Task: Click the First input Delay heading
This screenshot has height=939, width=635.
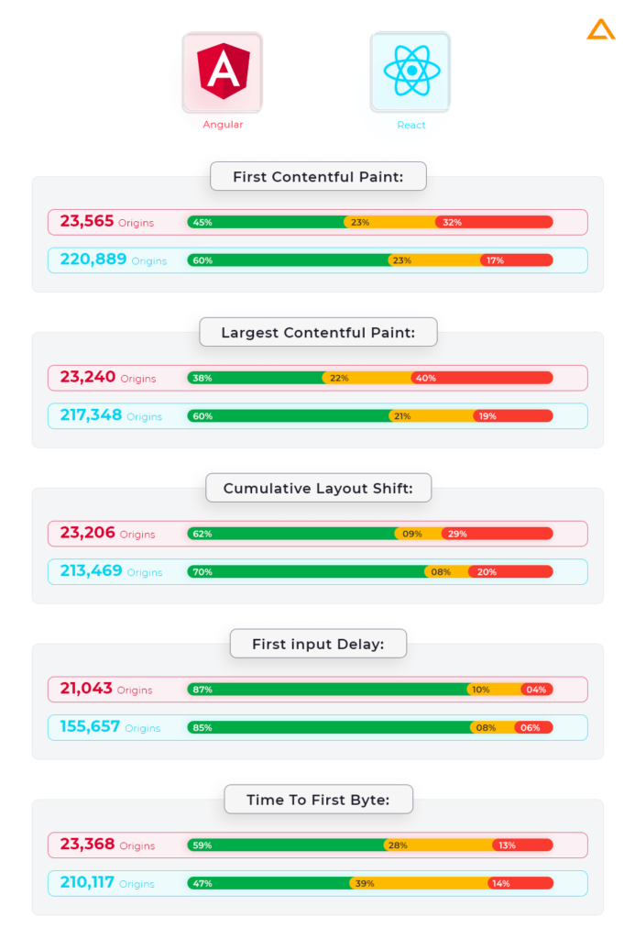Action: [318, 644]
